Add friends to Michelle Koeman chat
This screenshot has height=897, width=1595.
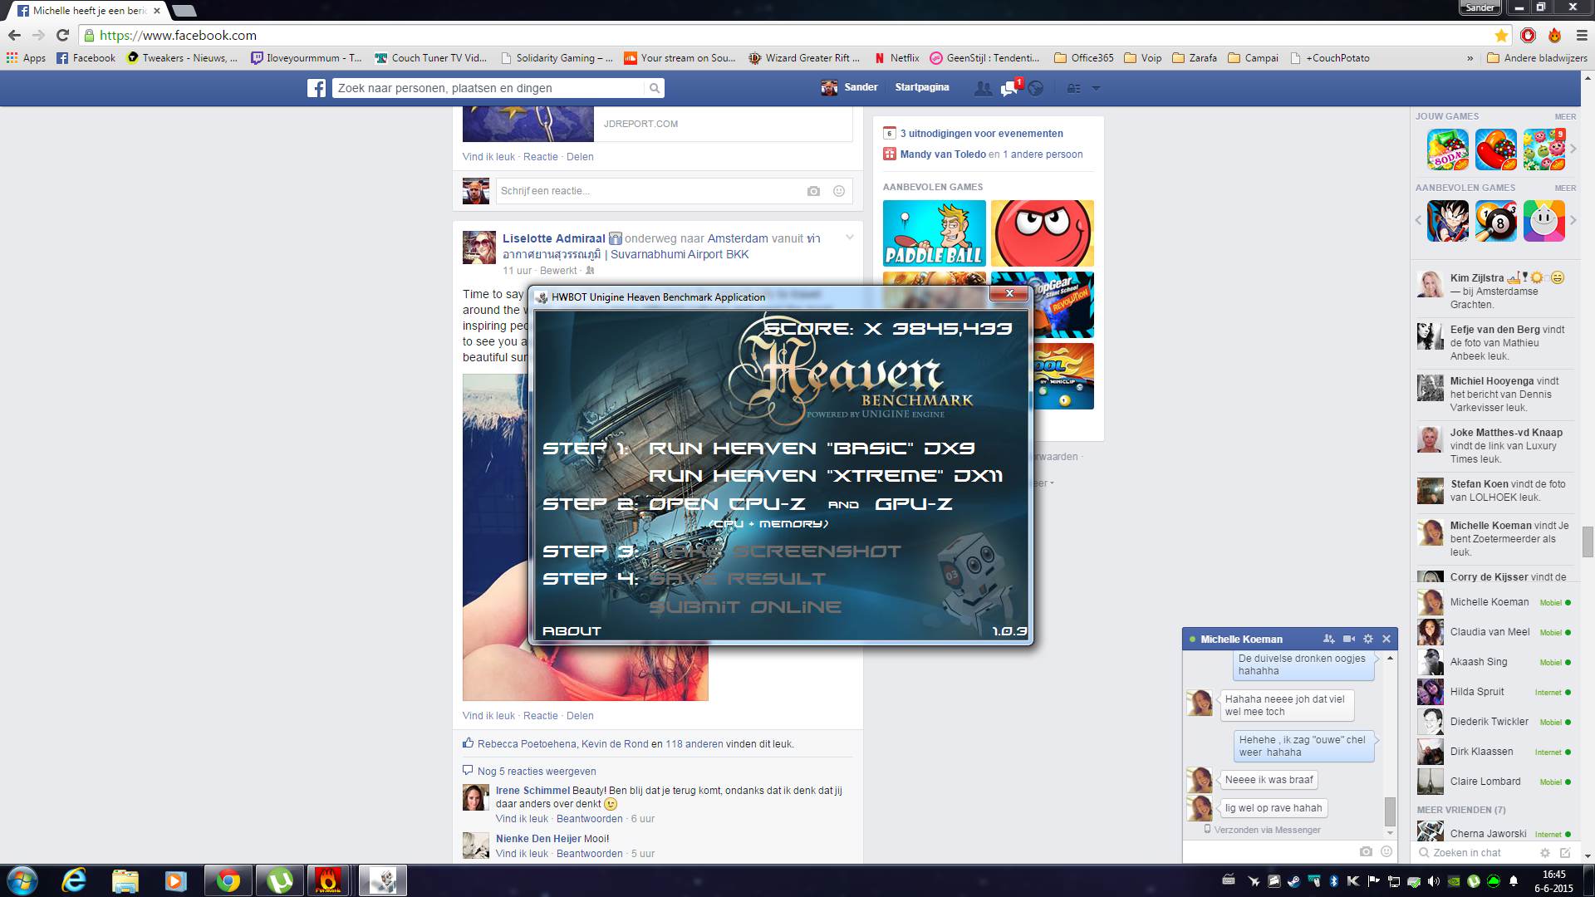click(1328, 639)
